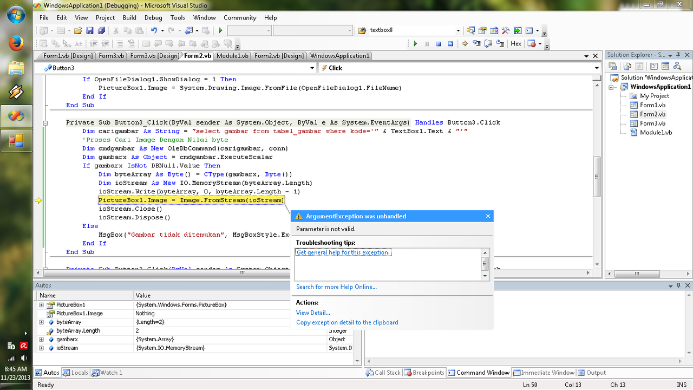Screen dimensions: 693x390
Task: Open the Click method name dropdown
Action: [x=597, y=68]
